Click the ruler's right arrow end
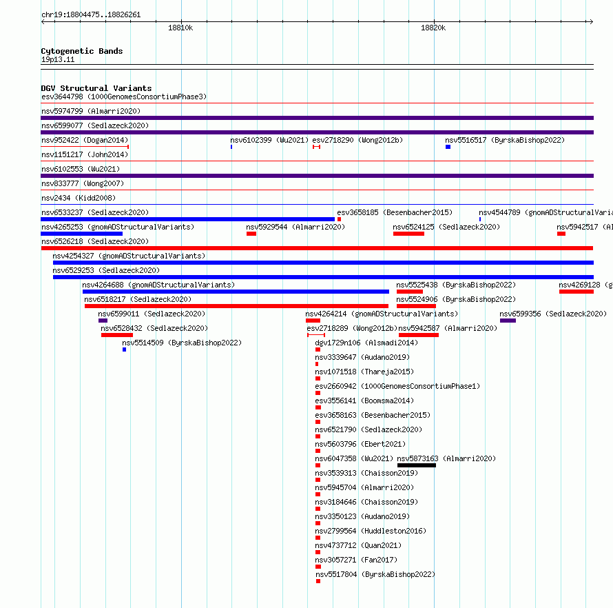 592,21
